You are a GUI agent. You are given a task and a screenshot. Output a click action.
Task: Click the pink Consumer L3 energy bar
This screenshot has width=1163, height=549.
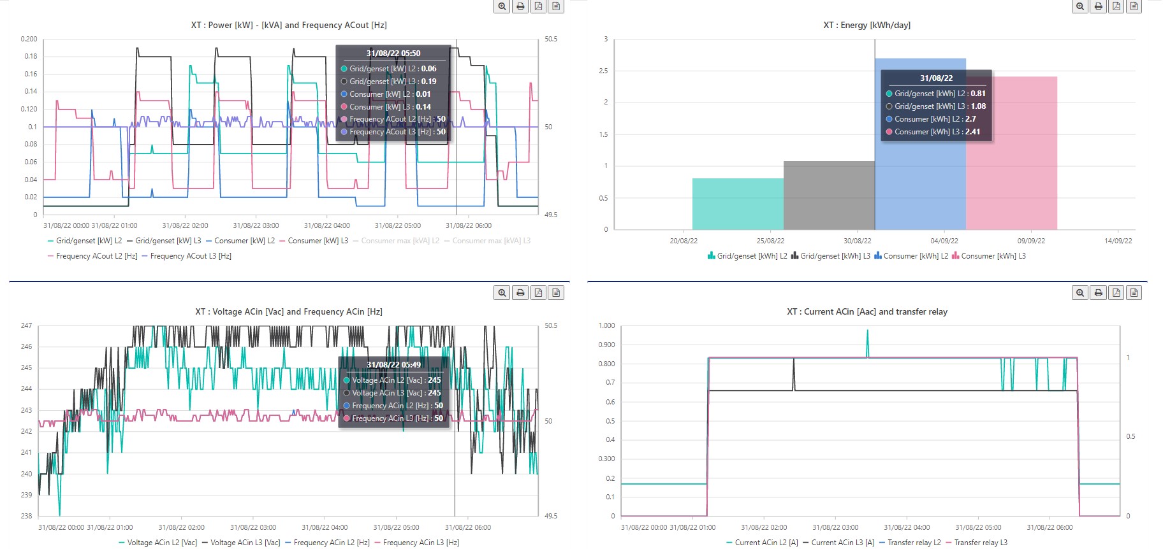[x=1011, y=153]
